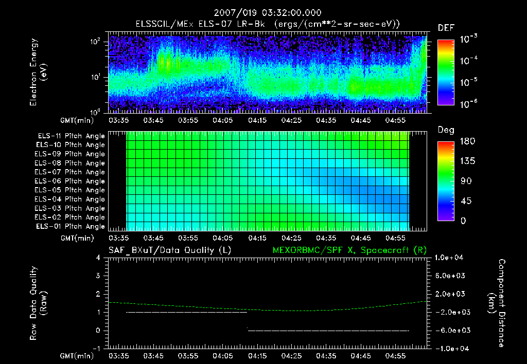Click the 1.0e+04 right axis value
The width and height of the screenshot is (527, 364).
click(x=449, y=258)
